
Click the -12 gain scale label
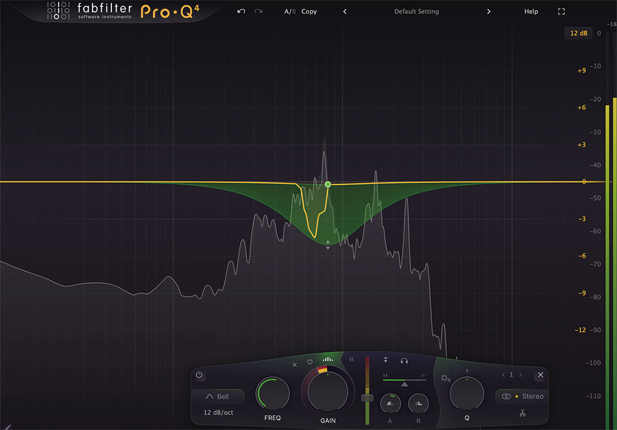[580, 329]
